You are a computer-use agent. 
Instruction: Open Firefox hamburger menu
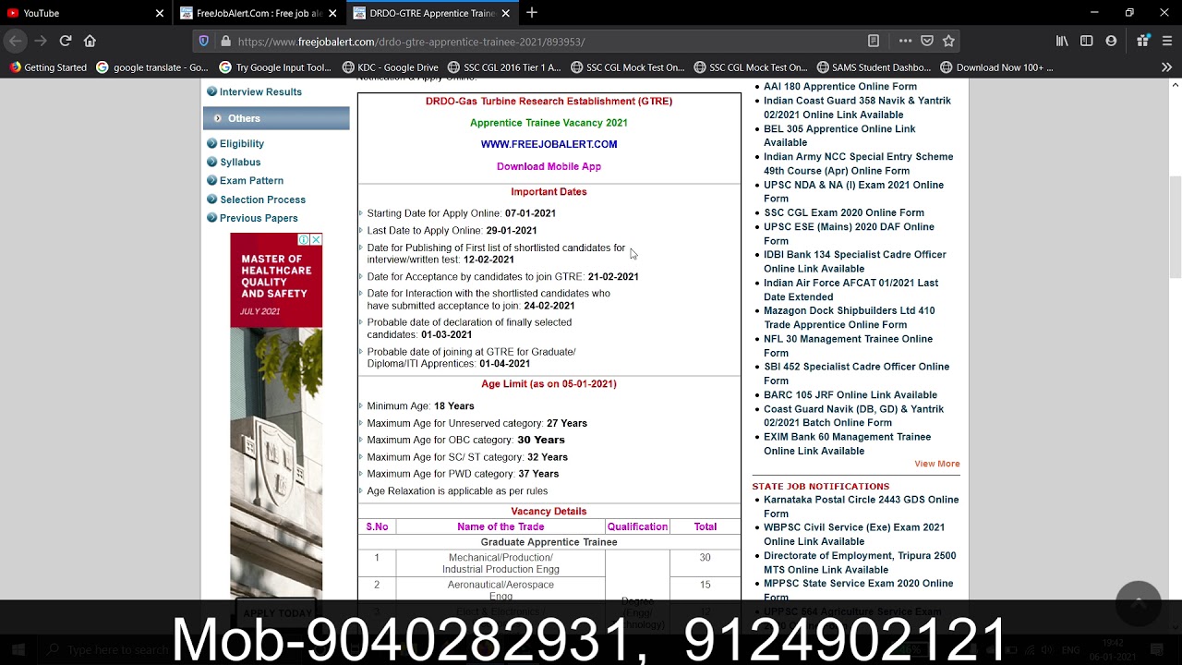(x=1167, y=42)
